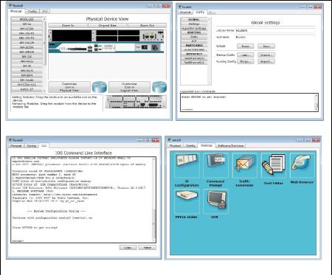Open the PPPoE Dialer icon
Screen dimensions: 332x275
pos(187,201)
